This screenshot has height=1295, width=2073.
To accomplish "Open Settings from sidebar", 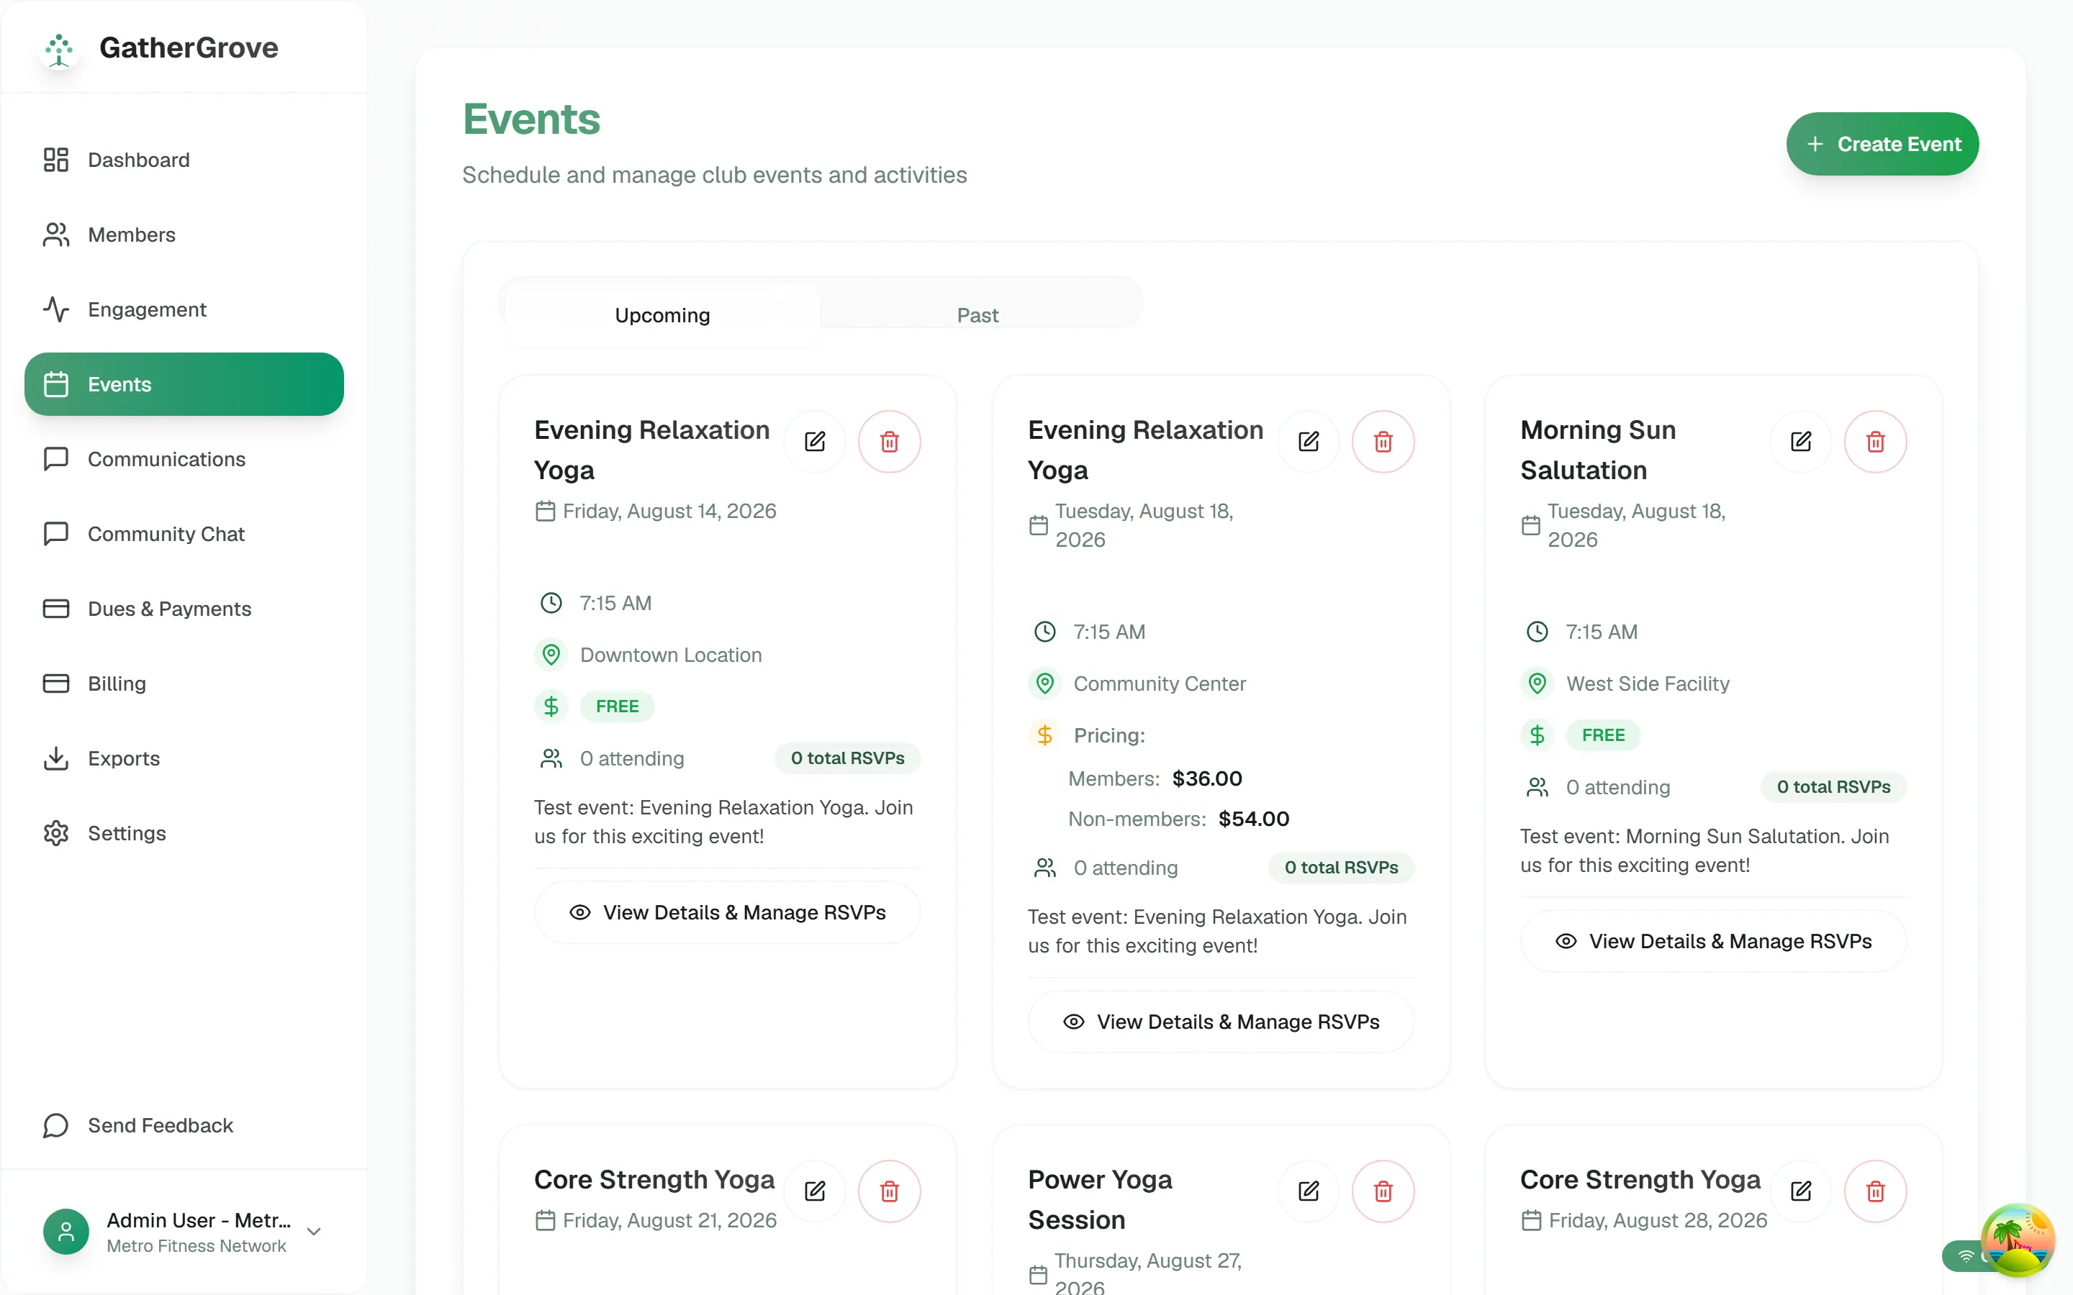I will (x=184, y=833).
